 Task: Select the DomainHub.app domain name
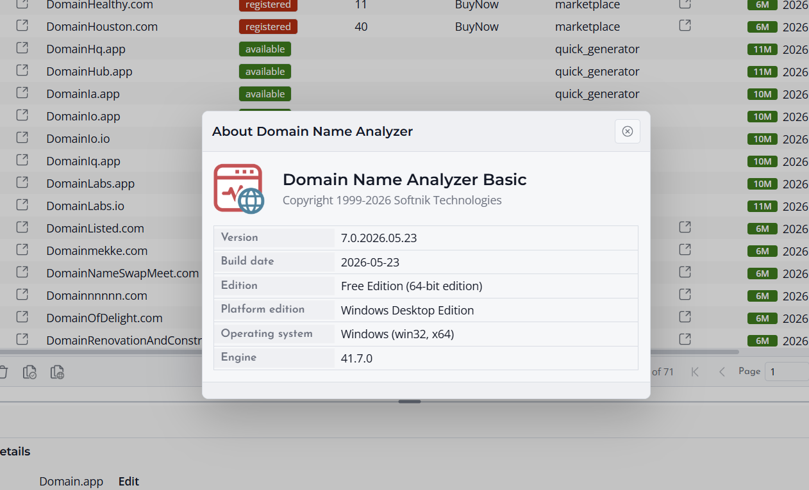[x=89, y=71]
